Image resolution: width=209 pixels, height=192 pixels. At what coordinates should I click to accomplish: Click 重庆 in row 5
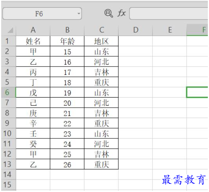(102, 82)
